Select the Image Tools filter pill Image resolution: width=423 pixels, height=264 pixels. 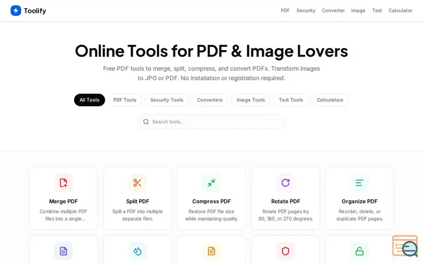(251, 100)
